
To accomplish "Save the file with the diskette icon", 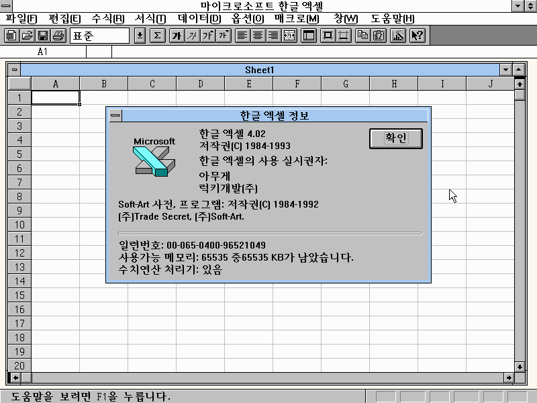I will tap(43, 36).
